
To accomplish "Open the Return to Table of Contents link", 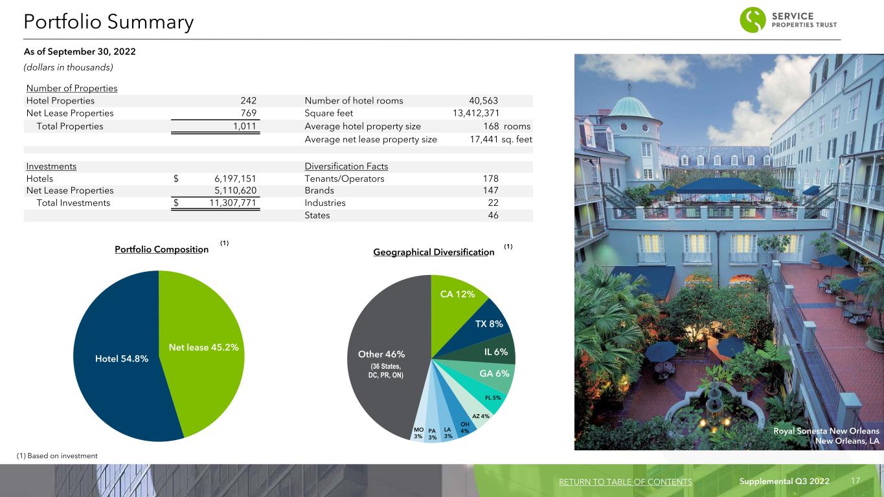I will click(624, 481).
